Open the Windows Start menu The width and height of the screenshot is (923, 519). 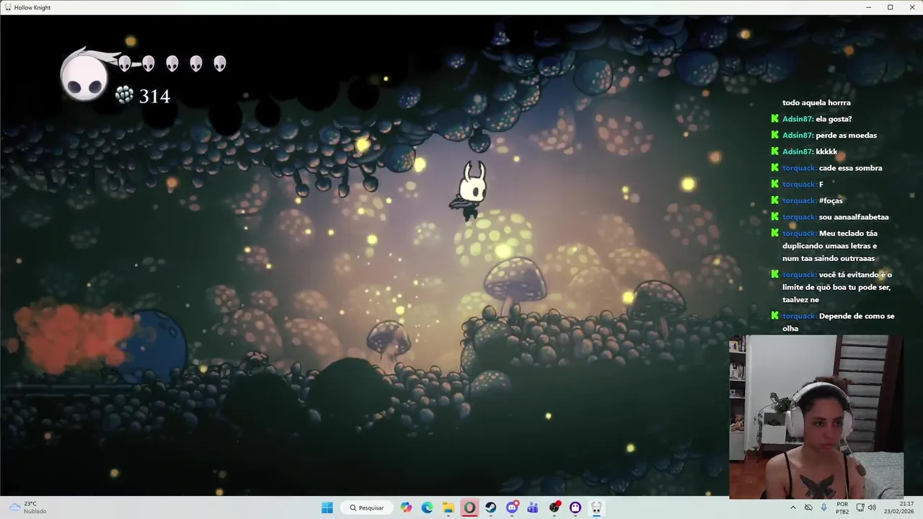pos(327,507)
